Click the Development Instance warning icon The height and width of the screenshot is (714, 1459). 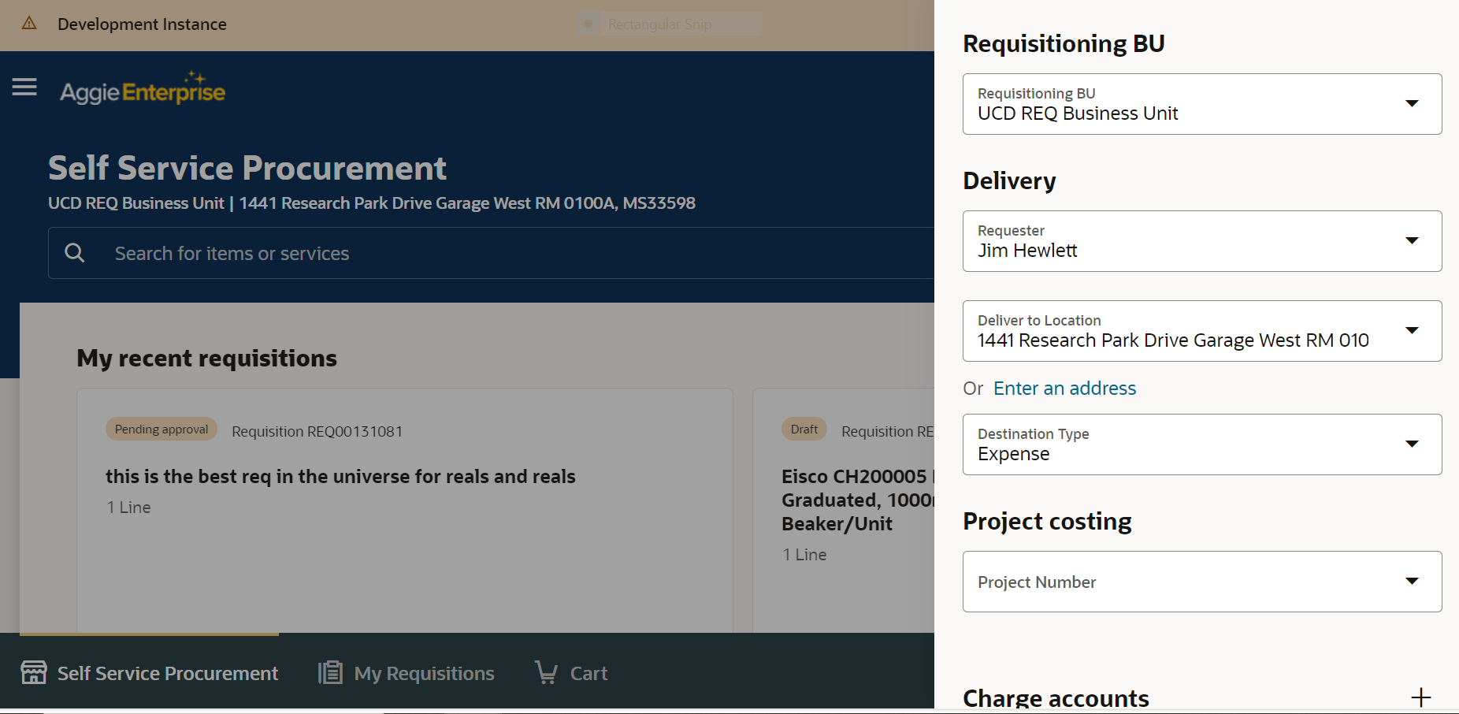[x=29, y=24]
